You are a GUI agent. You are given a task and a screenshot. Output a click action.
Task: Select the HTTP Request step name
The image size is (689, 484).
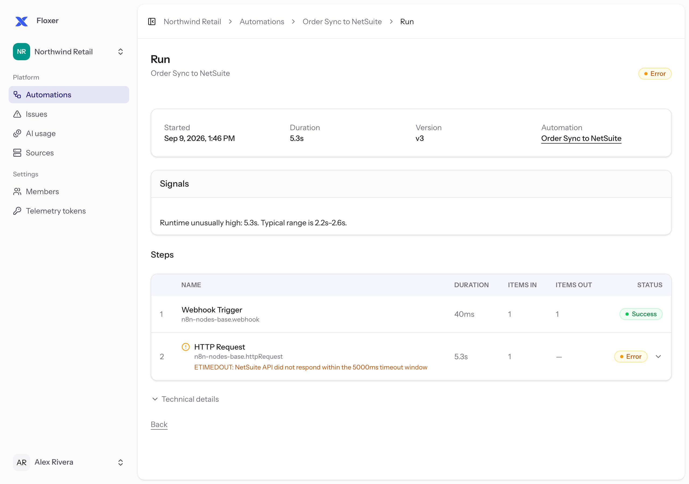coord(220,347)
